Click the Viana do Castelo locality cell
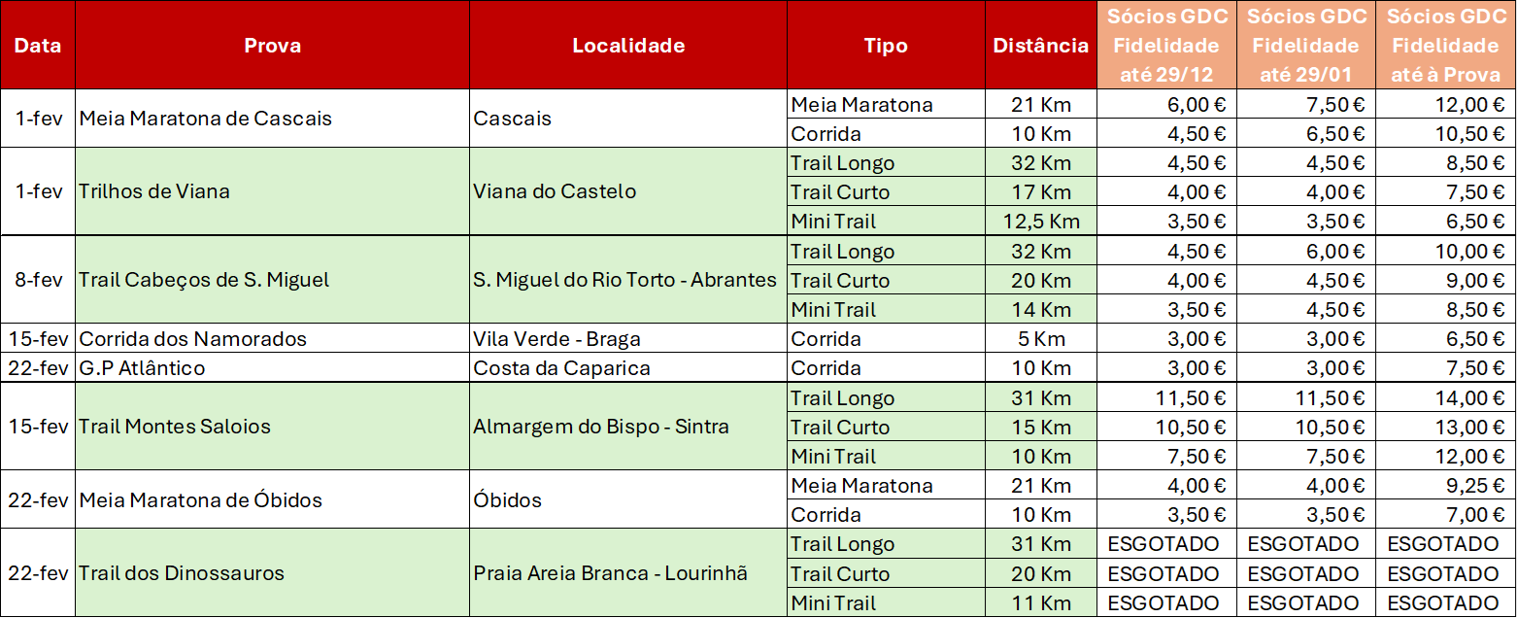Viewport: 1517px width, 618px height. [x=555, y=191]
